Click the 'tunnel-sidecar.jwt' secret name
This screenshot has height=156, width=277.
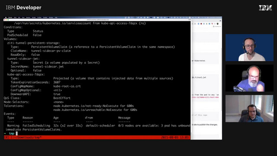tap(48, 66)
